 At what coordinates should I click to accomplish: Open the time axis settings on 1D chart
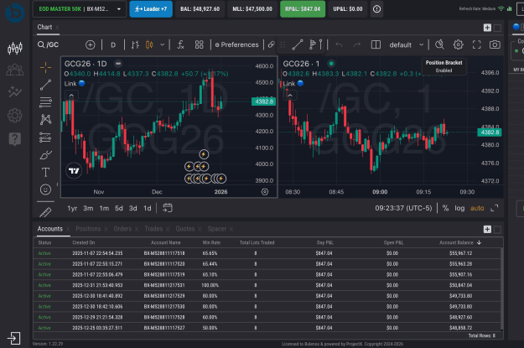pos(265,192)
